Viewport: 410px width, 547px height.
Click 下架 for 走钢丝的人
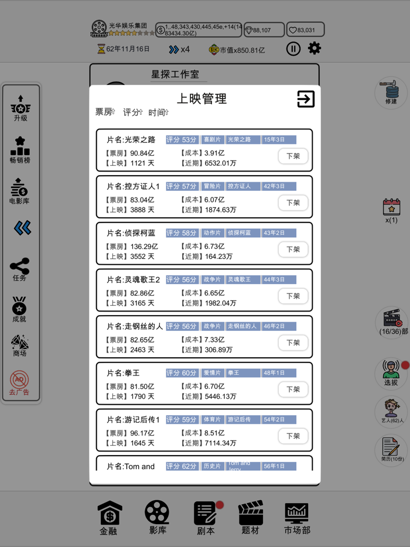tap(293, 343)
